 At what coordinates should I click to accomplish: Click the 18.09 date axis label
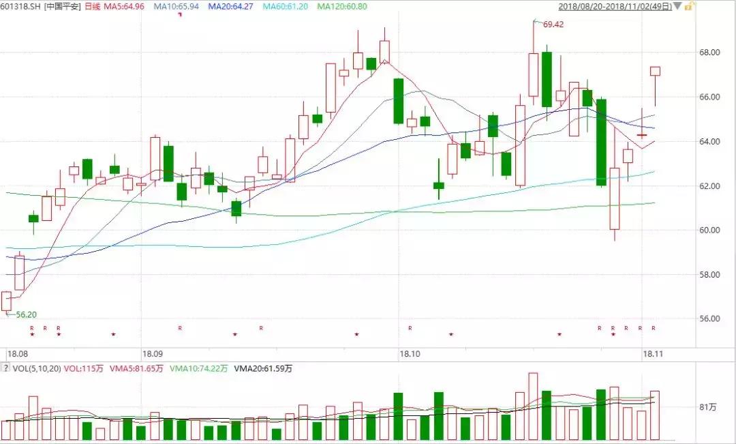point(153,354)
